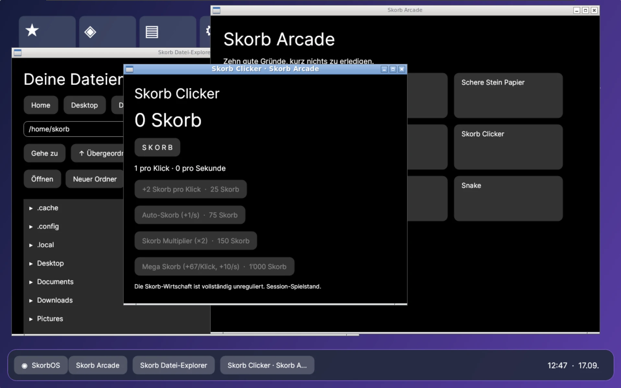Select the Home shortcut in file explorer
621x388 pixels.
tap(41, 105)
